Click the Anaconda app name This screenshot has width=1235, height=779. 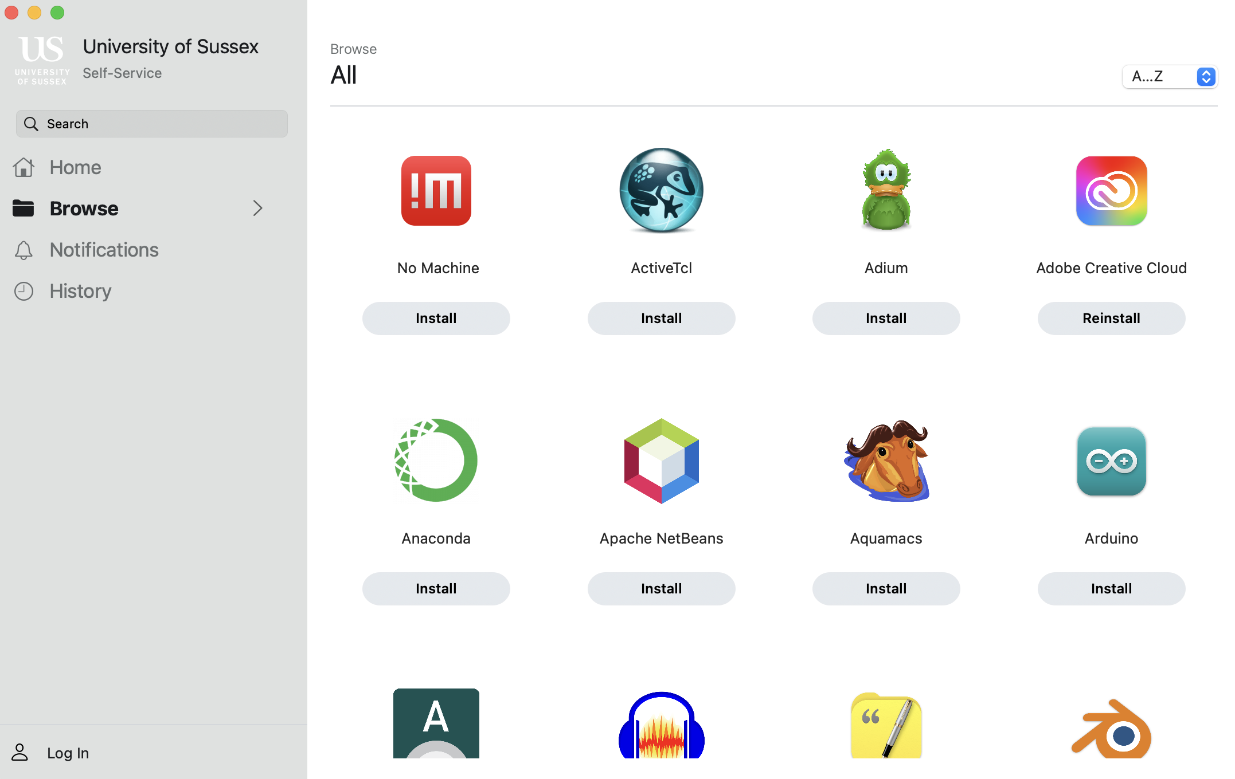pyautogui.click(x=436, y=538)
